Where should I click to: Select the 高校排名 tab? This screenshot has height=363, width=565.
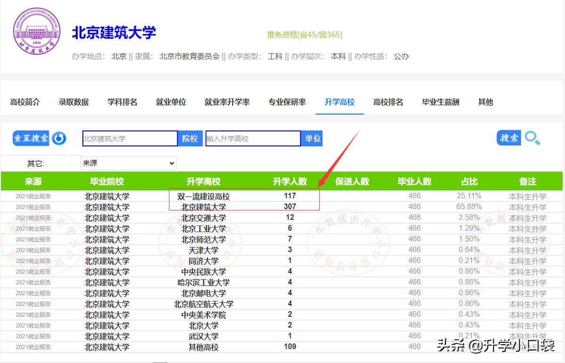click(x=387, y=102)
